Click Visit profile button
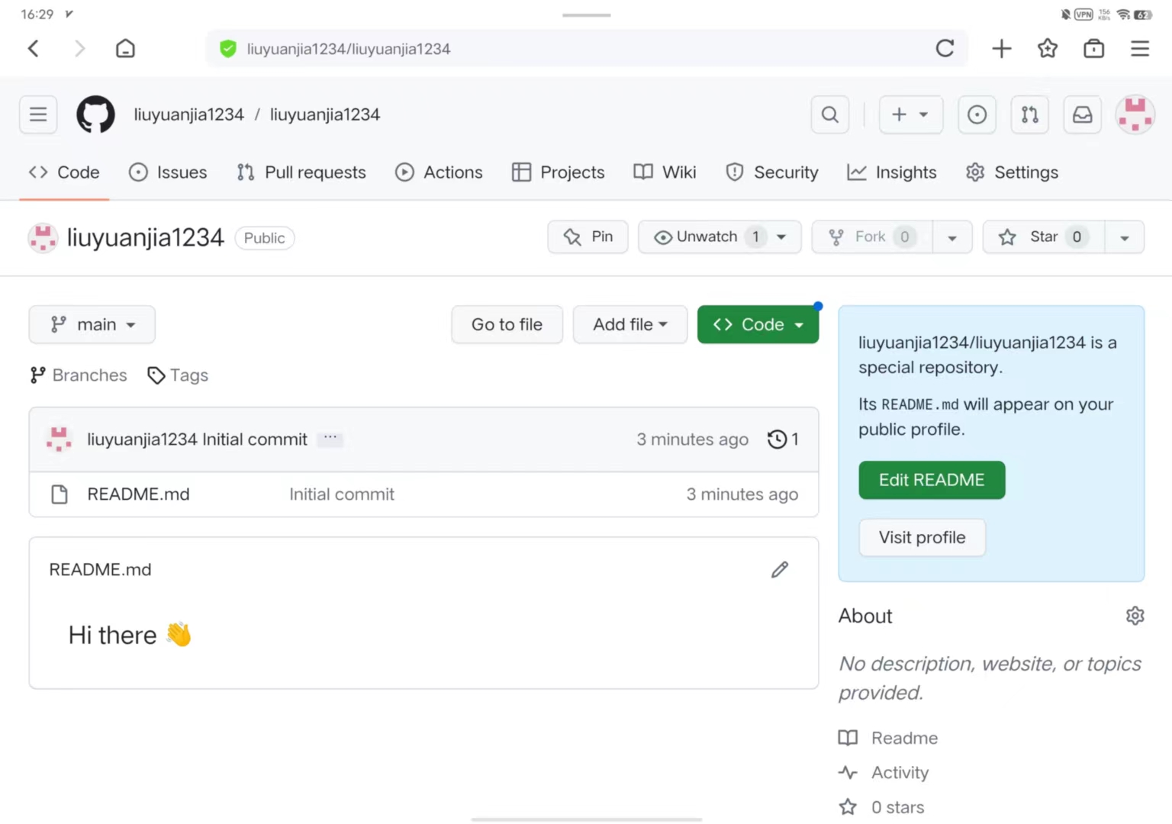Viewport: 1172px width, 824px height. click(x=922, y=538)
